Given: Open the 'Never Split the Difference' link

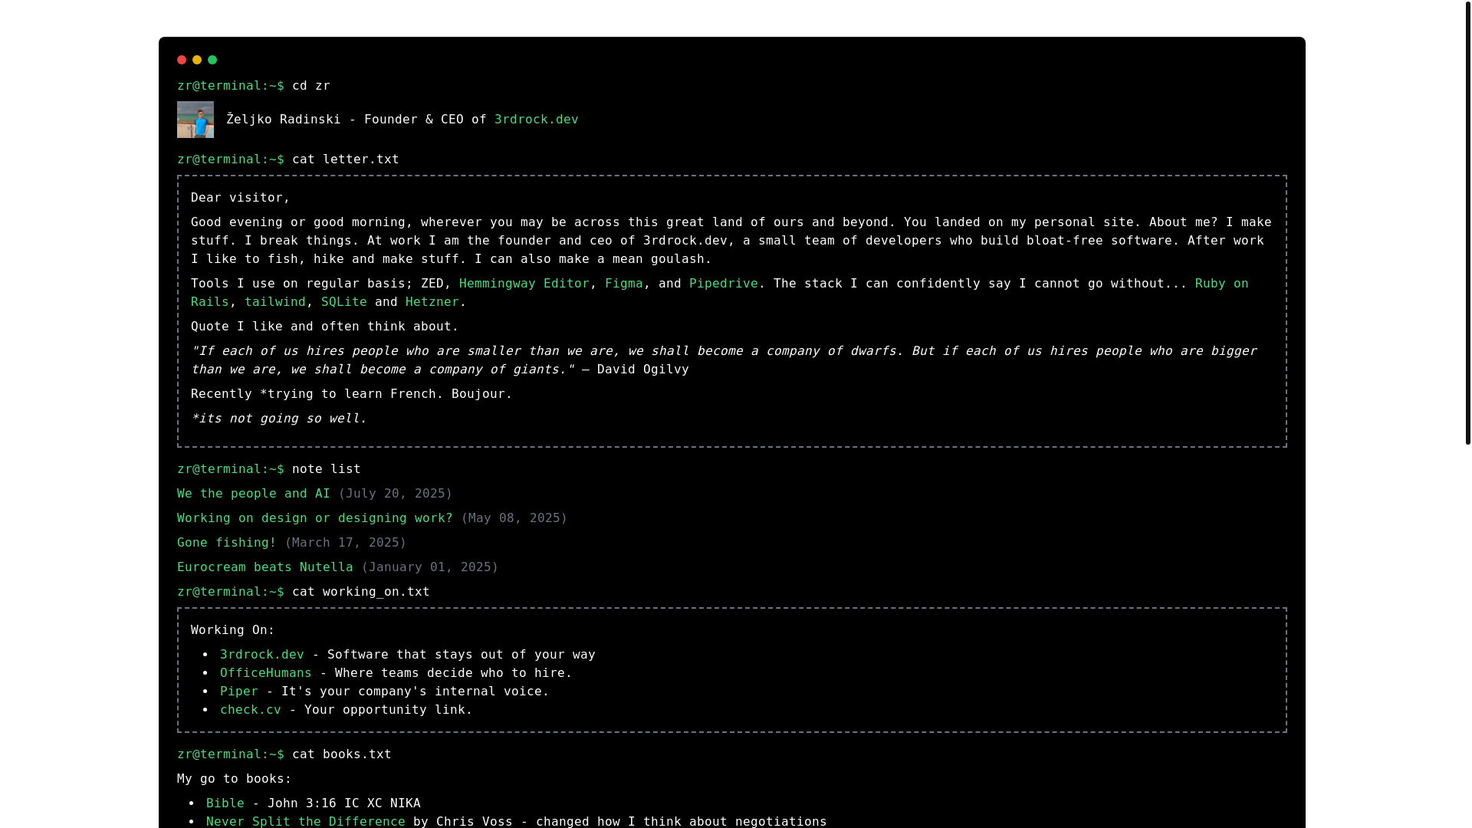Looking at the screenshot, I should (x=306, y=821).
